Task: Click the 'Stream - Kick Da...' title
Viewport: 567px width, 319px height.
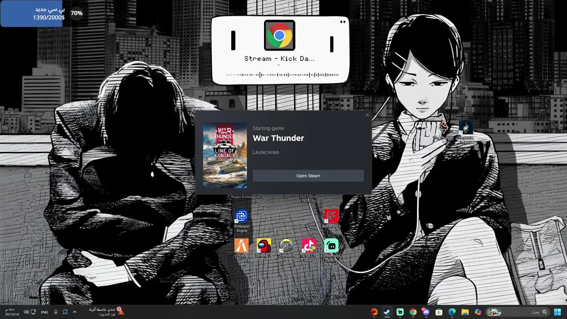Action: coord(280,58)
